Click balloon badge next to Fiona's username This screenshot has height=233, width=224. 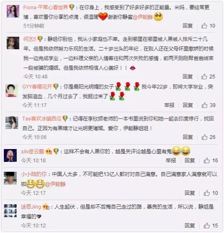coord(72,7)
